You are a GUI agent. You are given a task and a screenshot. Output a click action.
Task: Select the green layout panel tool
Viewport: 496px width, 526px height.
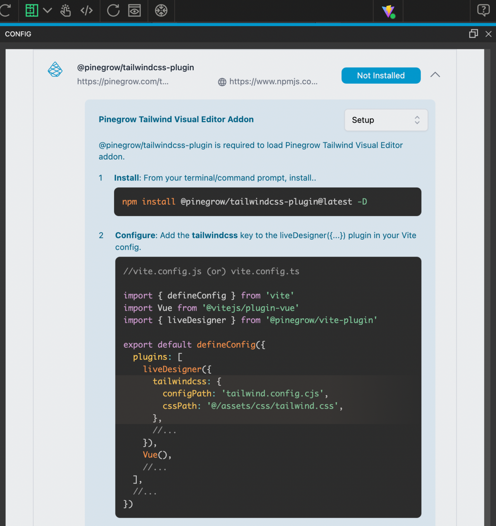(32, 10)
